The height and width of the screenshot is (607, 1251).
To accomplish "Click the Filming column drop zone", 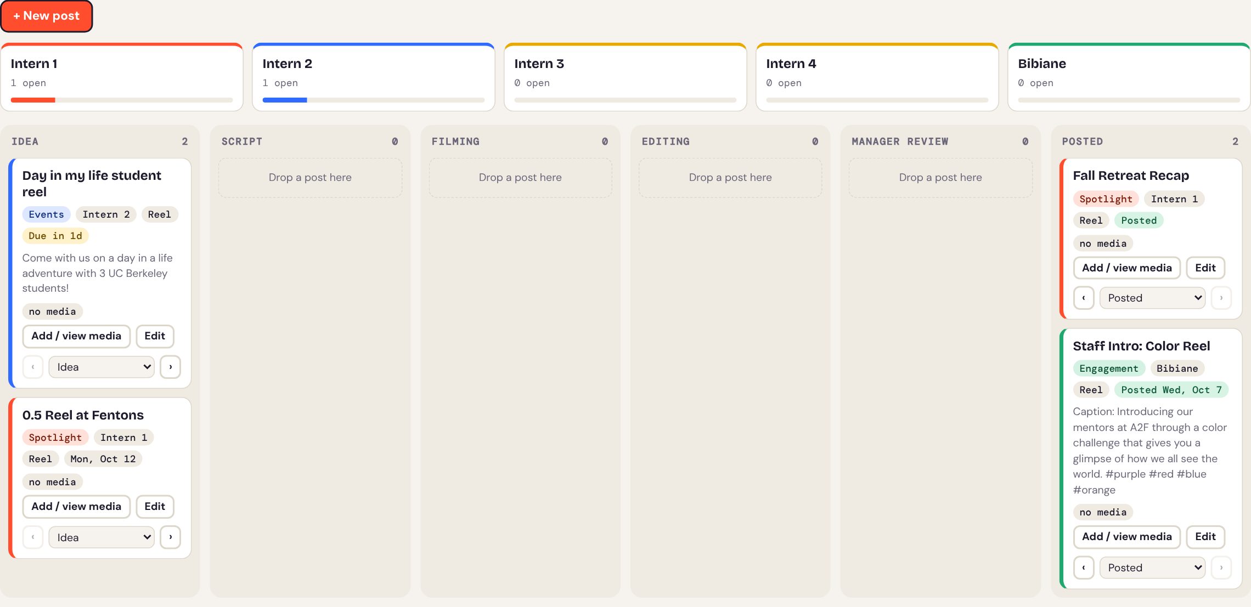I will pos(520,178).
